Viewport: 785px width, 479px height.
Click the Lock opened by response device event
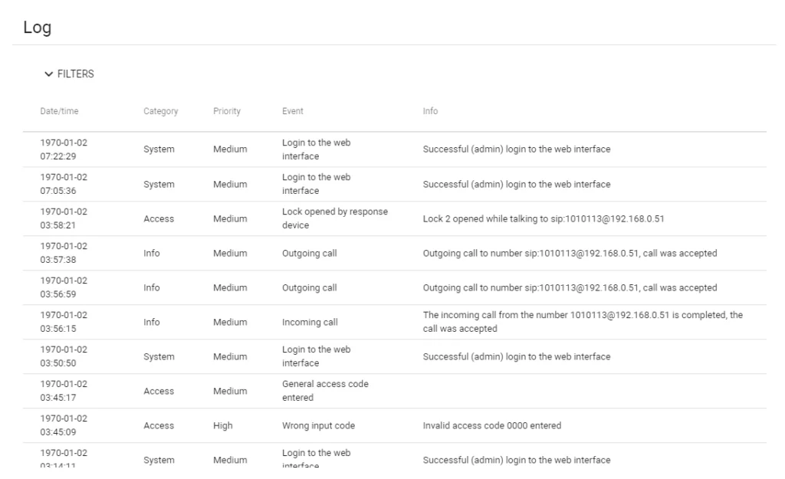tap(333, 218)
